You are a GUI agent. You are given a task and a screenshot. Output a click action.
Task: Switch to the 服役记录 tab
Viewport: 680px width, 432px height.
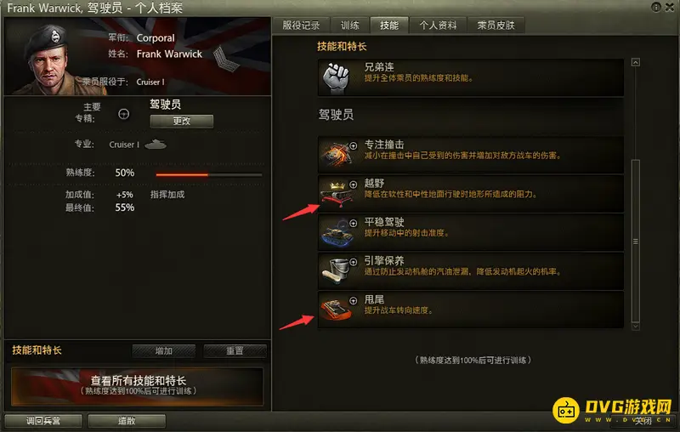[x=301, y=26]
